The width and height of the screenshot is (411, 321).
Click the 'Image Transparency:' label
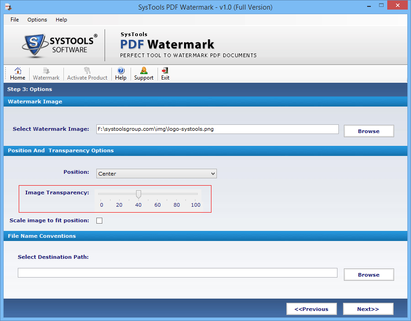click(x=57, y=193)
